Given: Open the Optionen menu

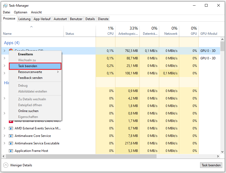Looking at the screenshot, I should [x=21, y=12].
